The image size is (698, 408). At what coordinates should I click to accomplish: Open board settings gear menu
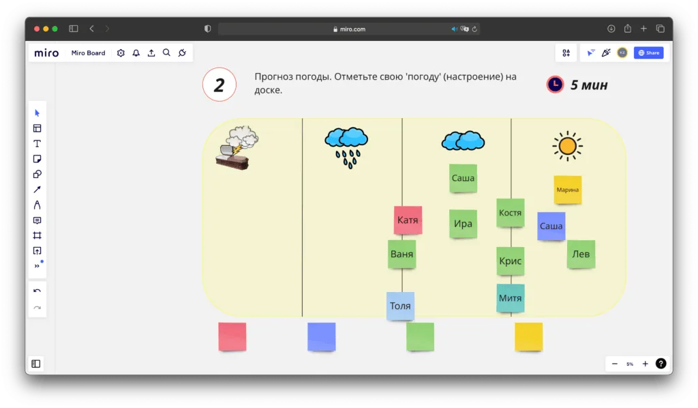pyautogui.click(x=121, y=53)
